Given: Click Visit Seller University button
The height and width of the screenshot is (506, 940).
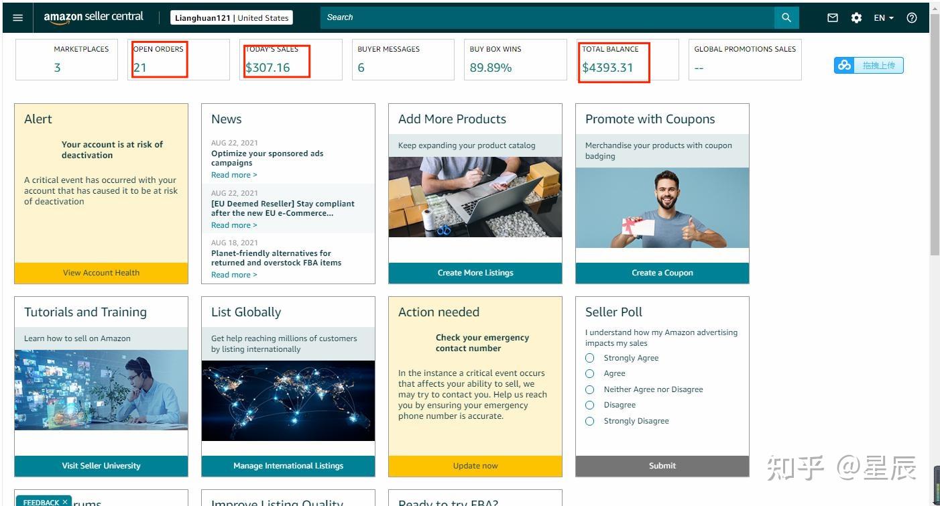Looking at the screenshot, I should point(101,466).
